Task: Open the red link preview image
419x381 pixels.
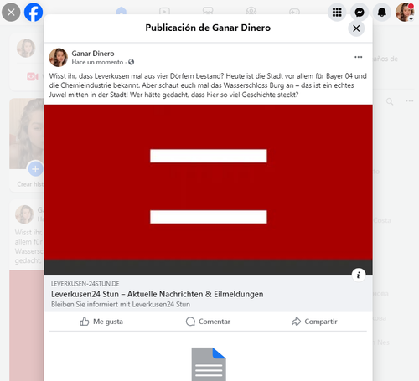Action: tap(208, 190)
